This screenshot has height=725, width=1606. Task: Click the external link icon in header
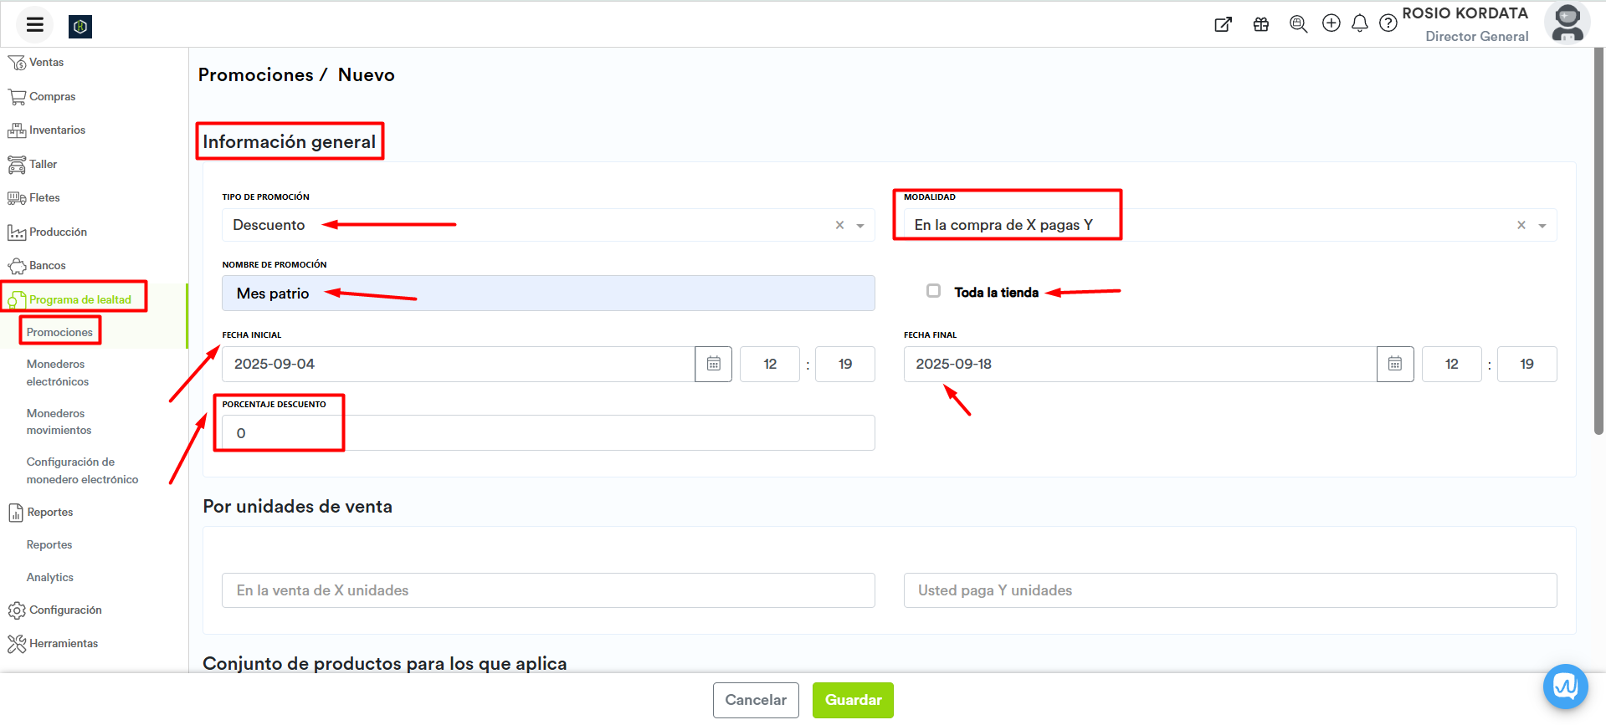pyautogui.click(x=1223, y=24)
